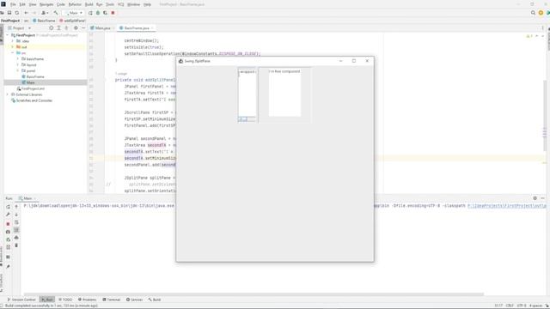Expand External Libraries node
This screenshot has height=309, width=550.
pyautogui.click(x=8, y=94)
